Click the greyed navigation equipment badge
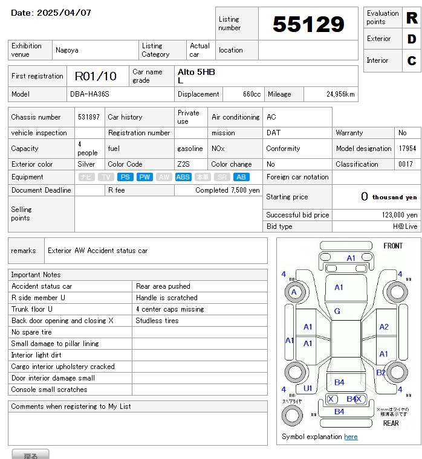Viewport: 422px width, 459px height. point(86,177)
